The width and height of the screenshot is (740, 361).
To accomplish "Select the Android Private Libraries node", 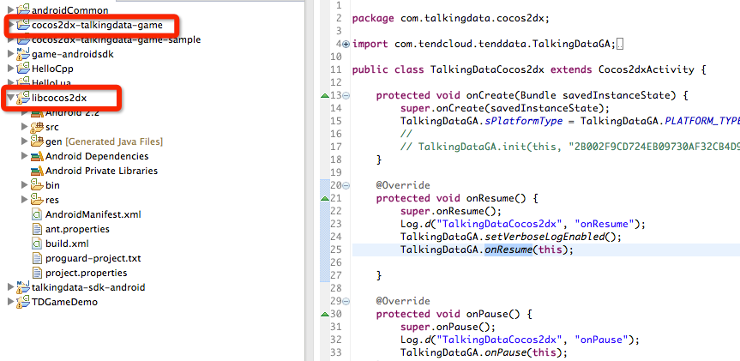I will click(101, 171).
